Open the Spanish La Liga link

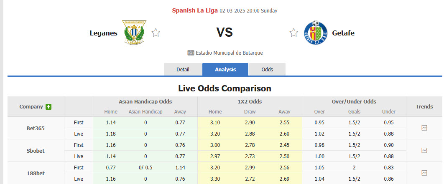(195, 10)
